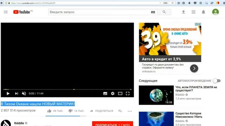
Task: Save page to Pocket
Action: coord(195,3)
